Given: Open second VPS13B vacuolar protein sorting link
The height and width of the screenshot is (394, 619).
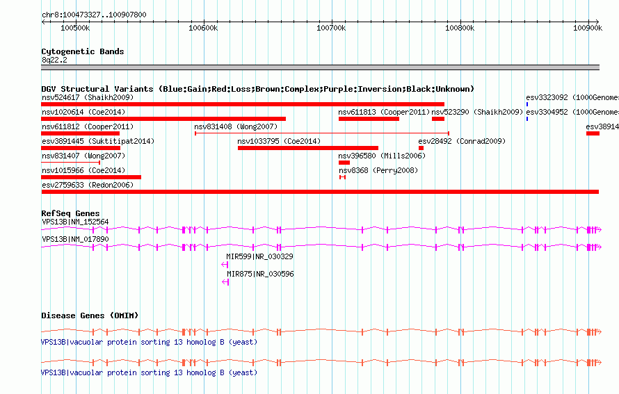Looking at the screenshot, I should [x=150, y=372].
